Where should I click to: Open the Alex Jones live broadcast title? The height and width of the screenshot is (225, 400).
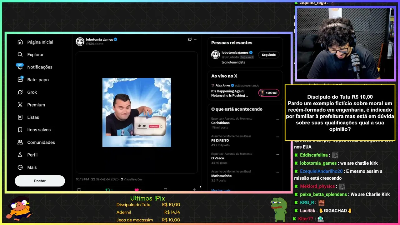230,93
